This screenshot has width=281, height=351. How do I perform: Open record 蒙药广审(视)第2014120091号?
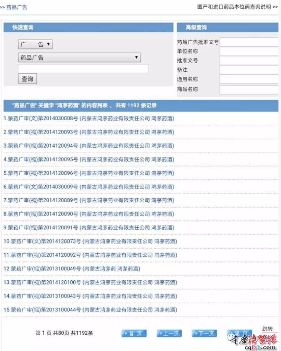[x=89, y=227]
